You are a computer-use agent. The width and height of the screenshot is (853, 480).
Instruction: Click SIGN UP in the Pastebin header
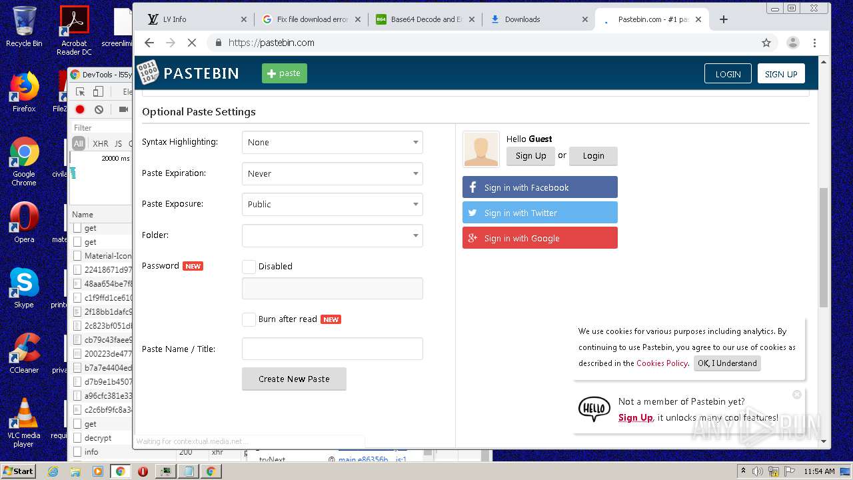click(x=781, y=73)
